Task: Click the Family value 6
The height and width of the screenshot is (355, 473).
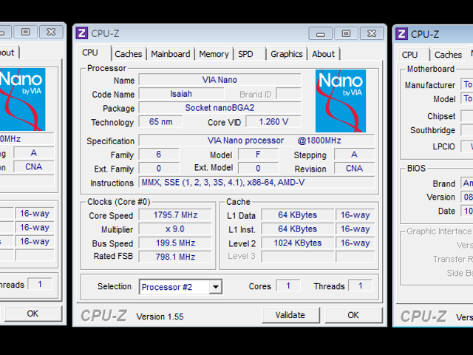Action: (159, 155)
